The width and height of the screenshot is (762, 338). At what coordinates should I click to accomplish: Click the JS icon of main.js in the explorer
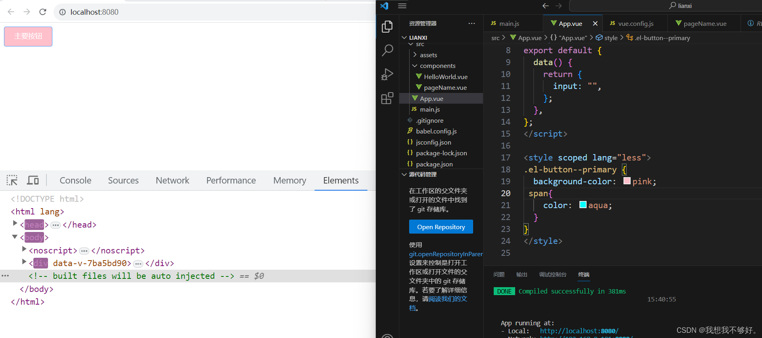[414, 109]
